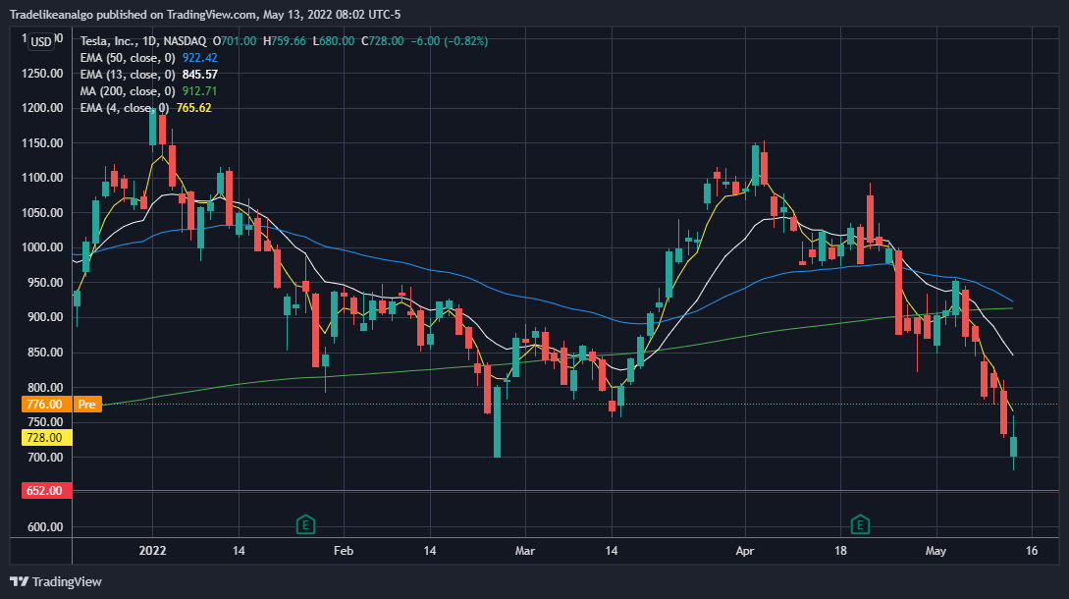The width and height of the screenshot is (1069, 599).
Task: Click the Feb label on time axis
Action: tap(344, 551)
